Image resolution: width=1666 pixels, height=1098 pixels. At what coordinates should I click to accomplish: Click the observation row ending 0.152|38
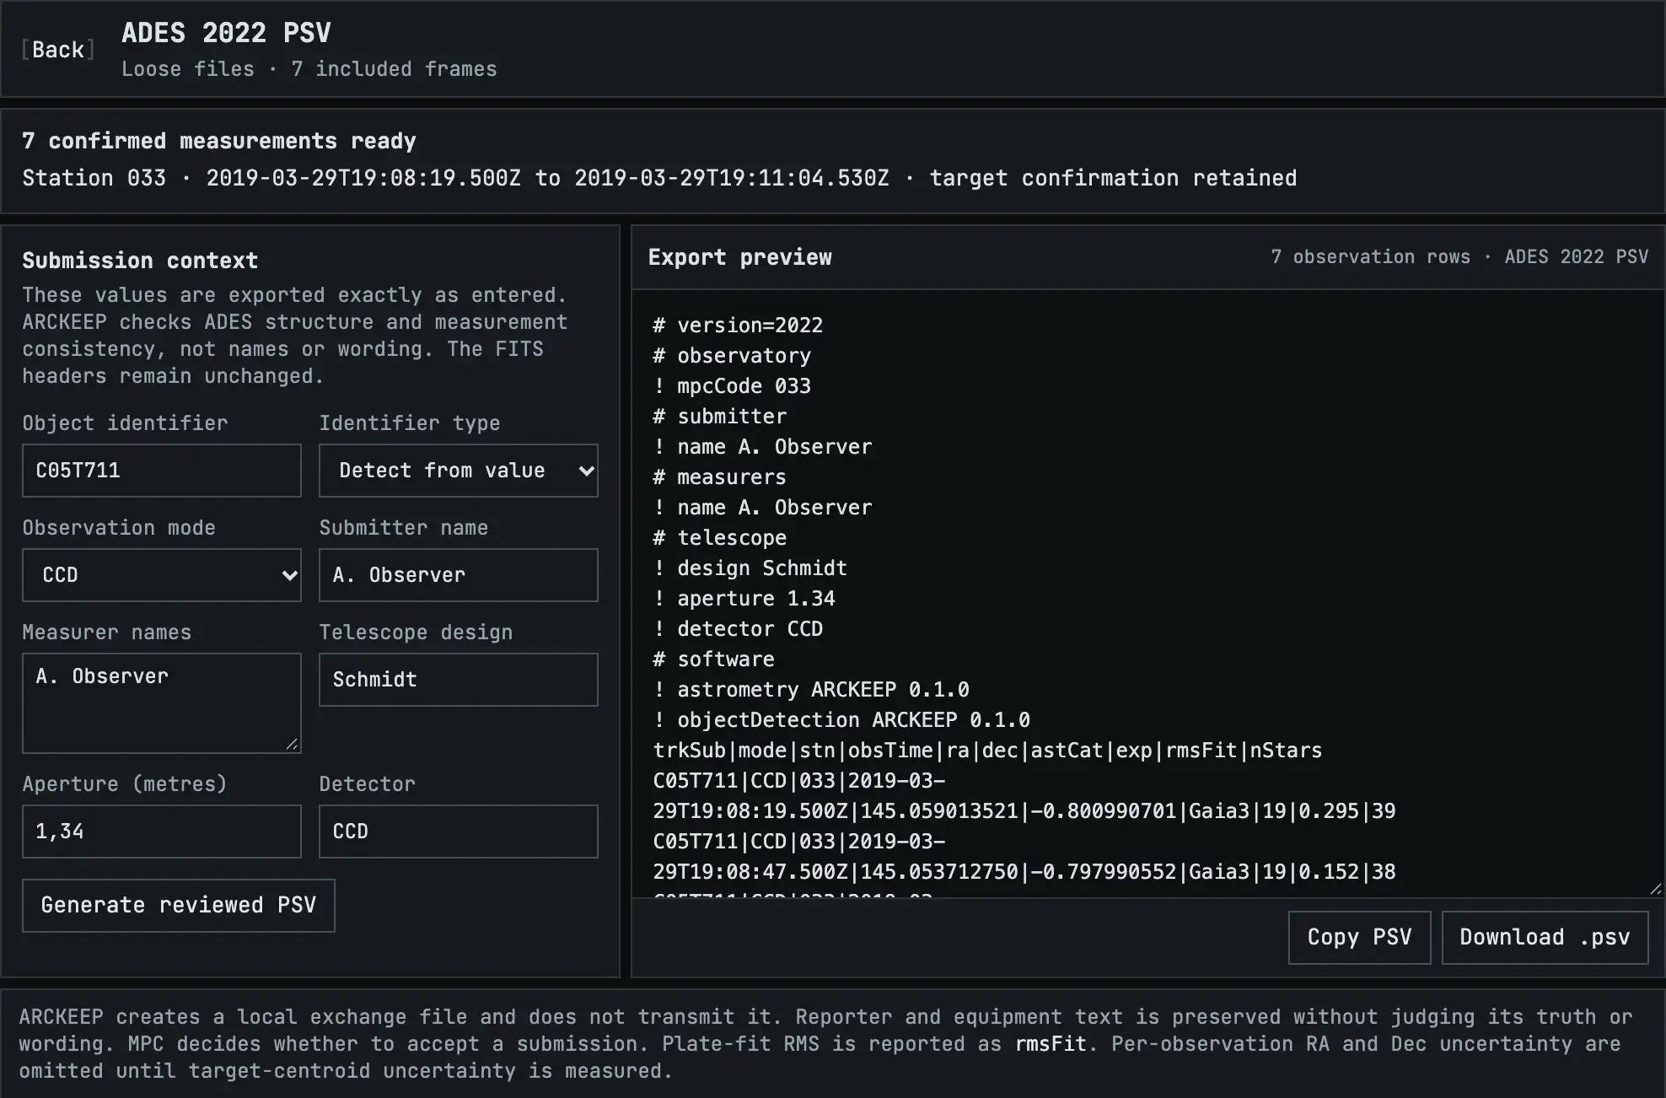pyautogui.click(x=1024, y=857)
